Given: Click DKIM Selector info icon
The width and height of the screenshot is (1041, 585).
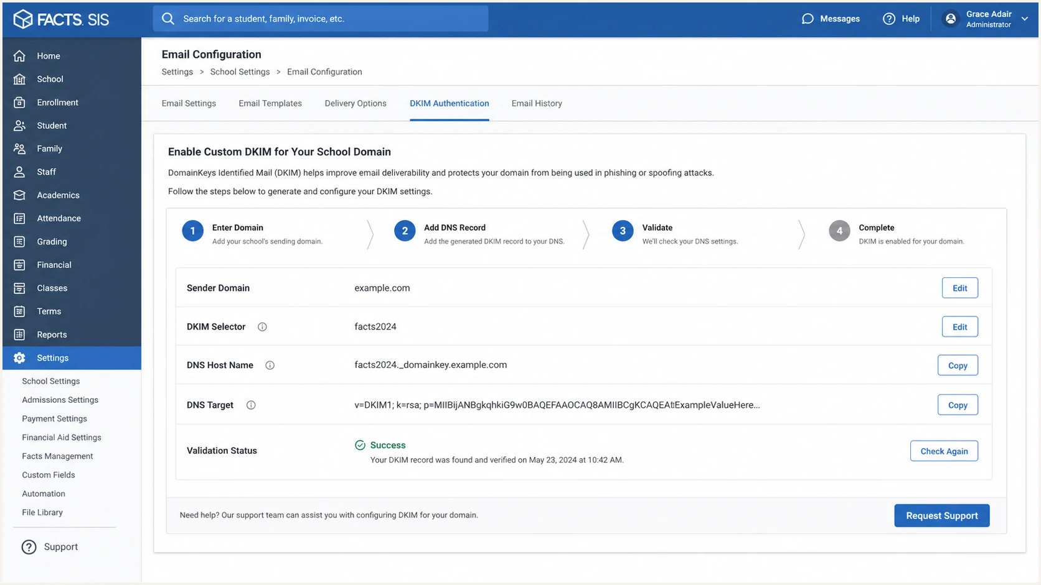Looking at the screenshot, I should click(x=262, y=327).
